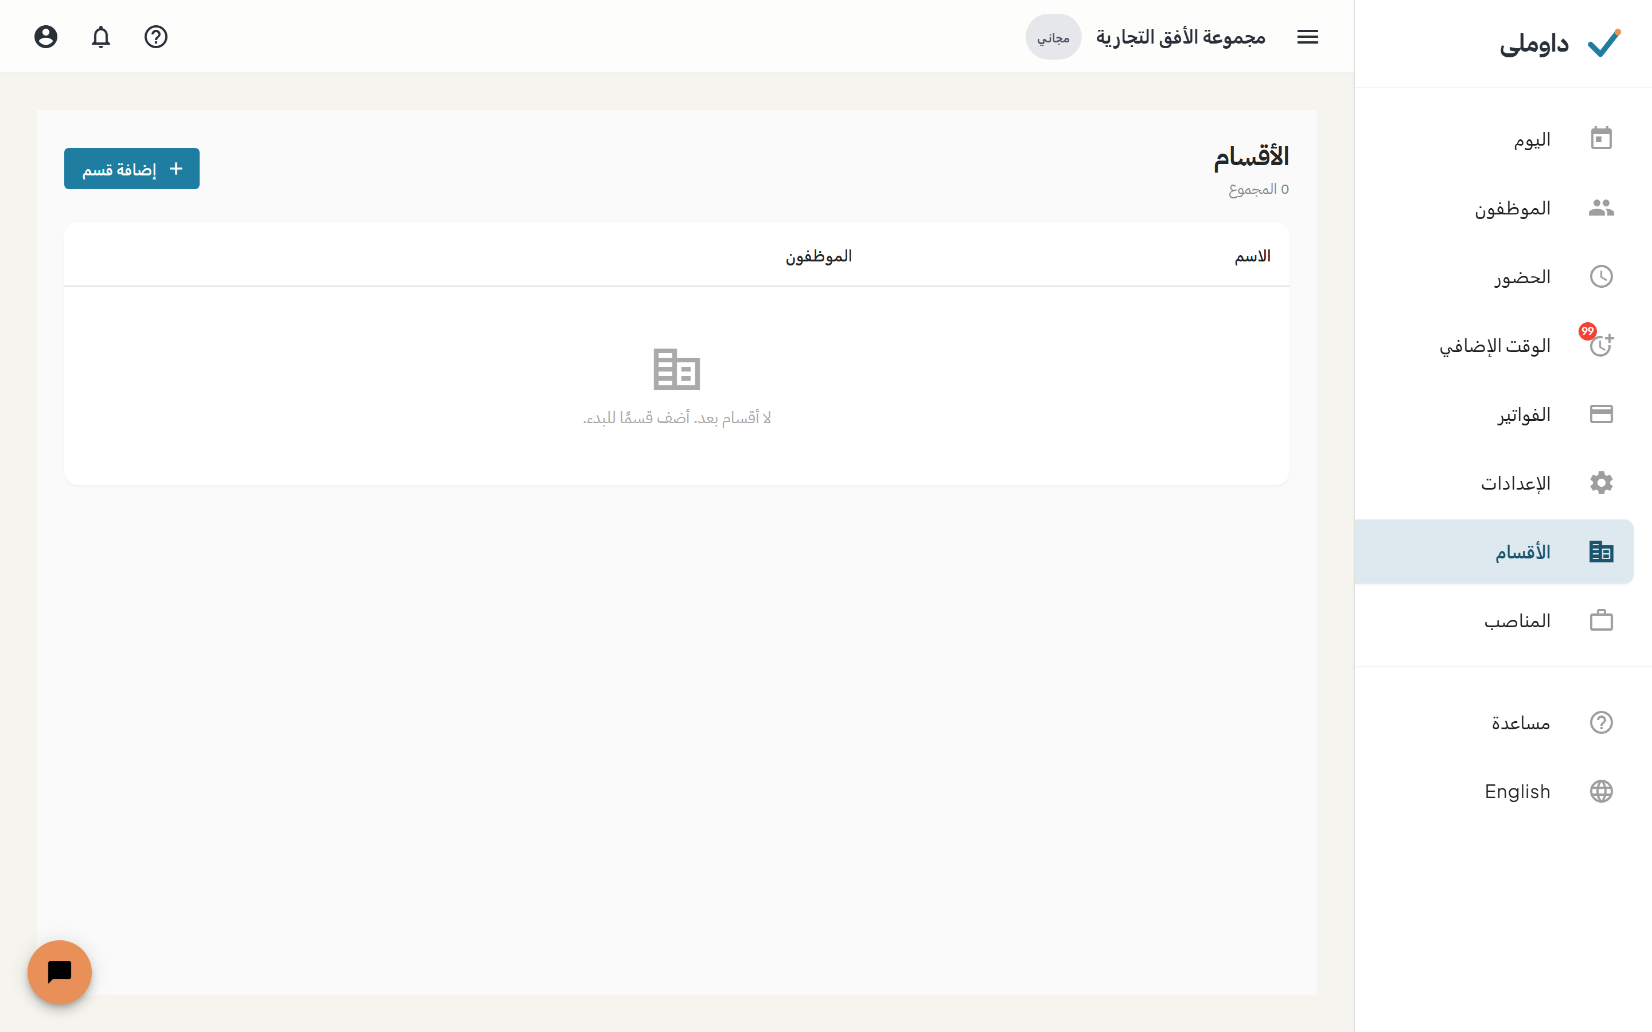Open الفواتير sidebar menu item
1652x1032 pixels.
coord(1494,413)
